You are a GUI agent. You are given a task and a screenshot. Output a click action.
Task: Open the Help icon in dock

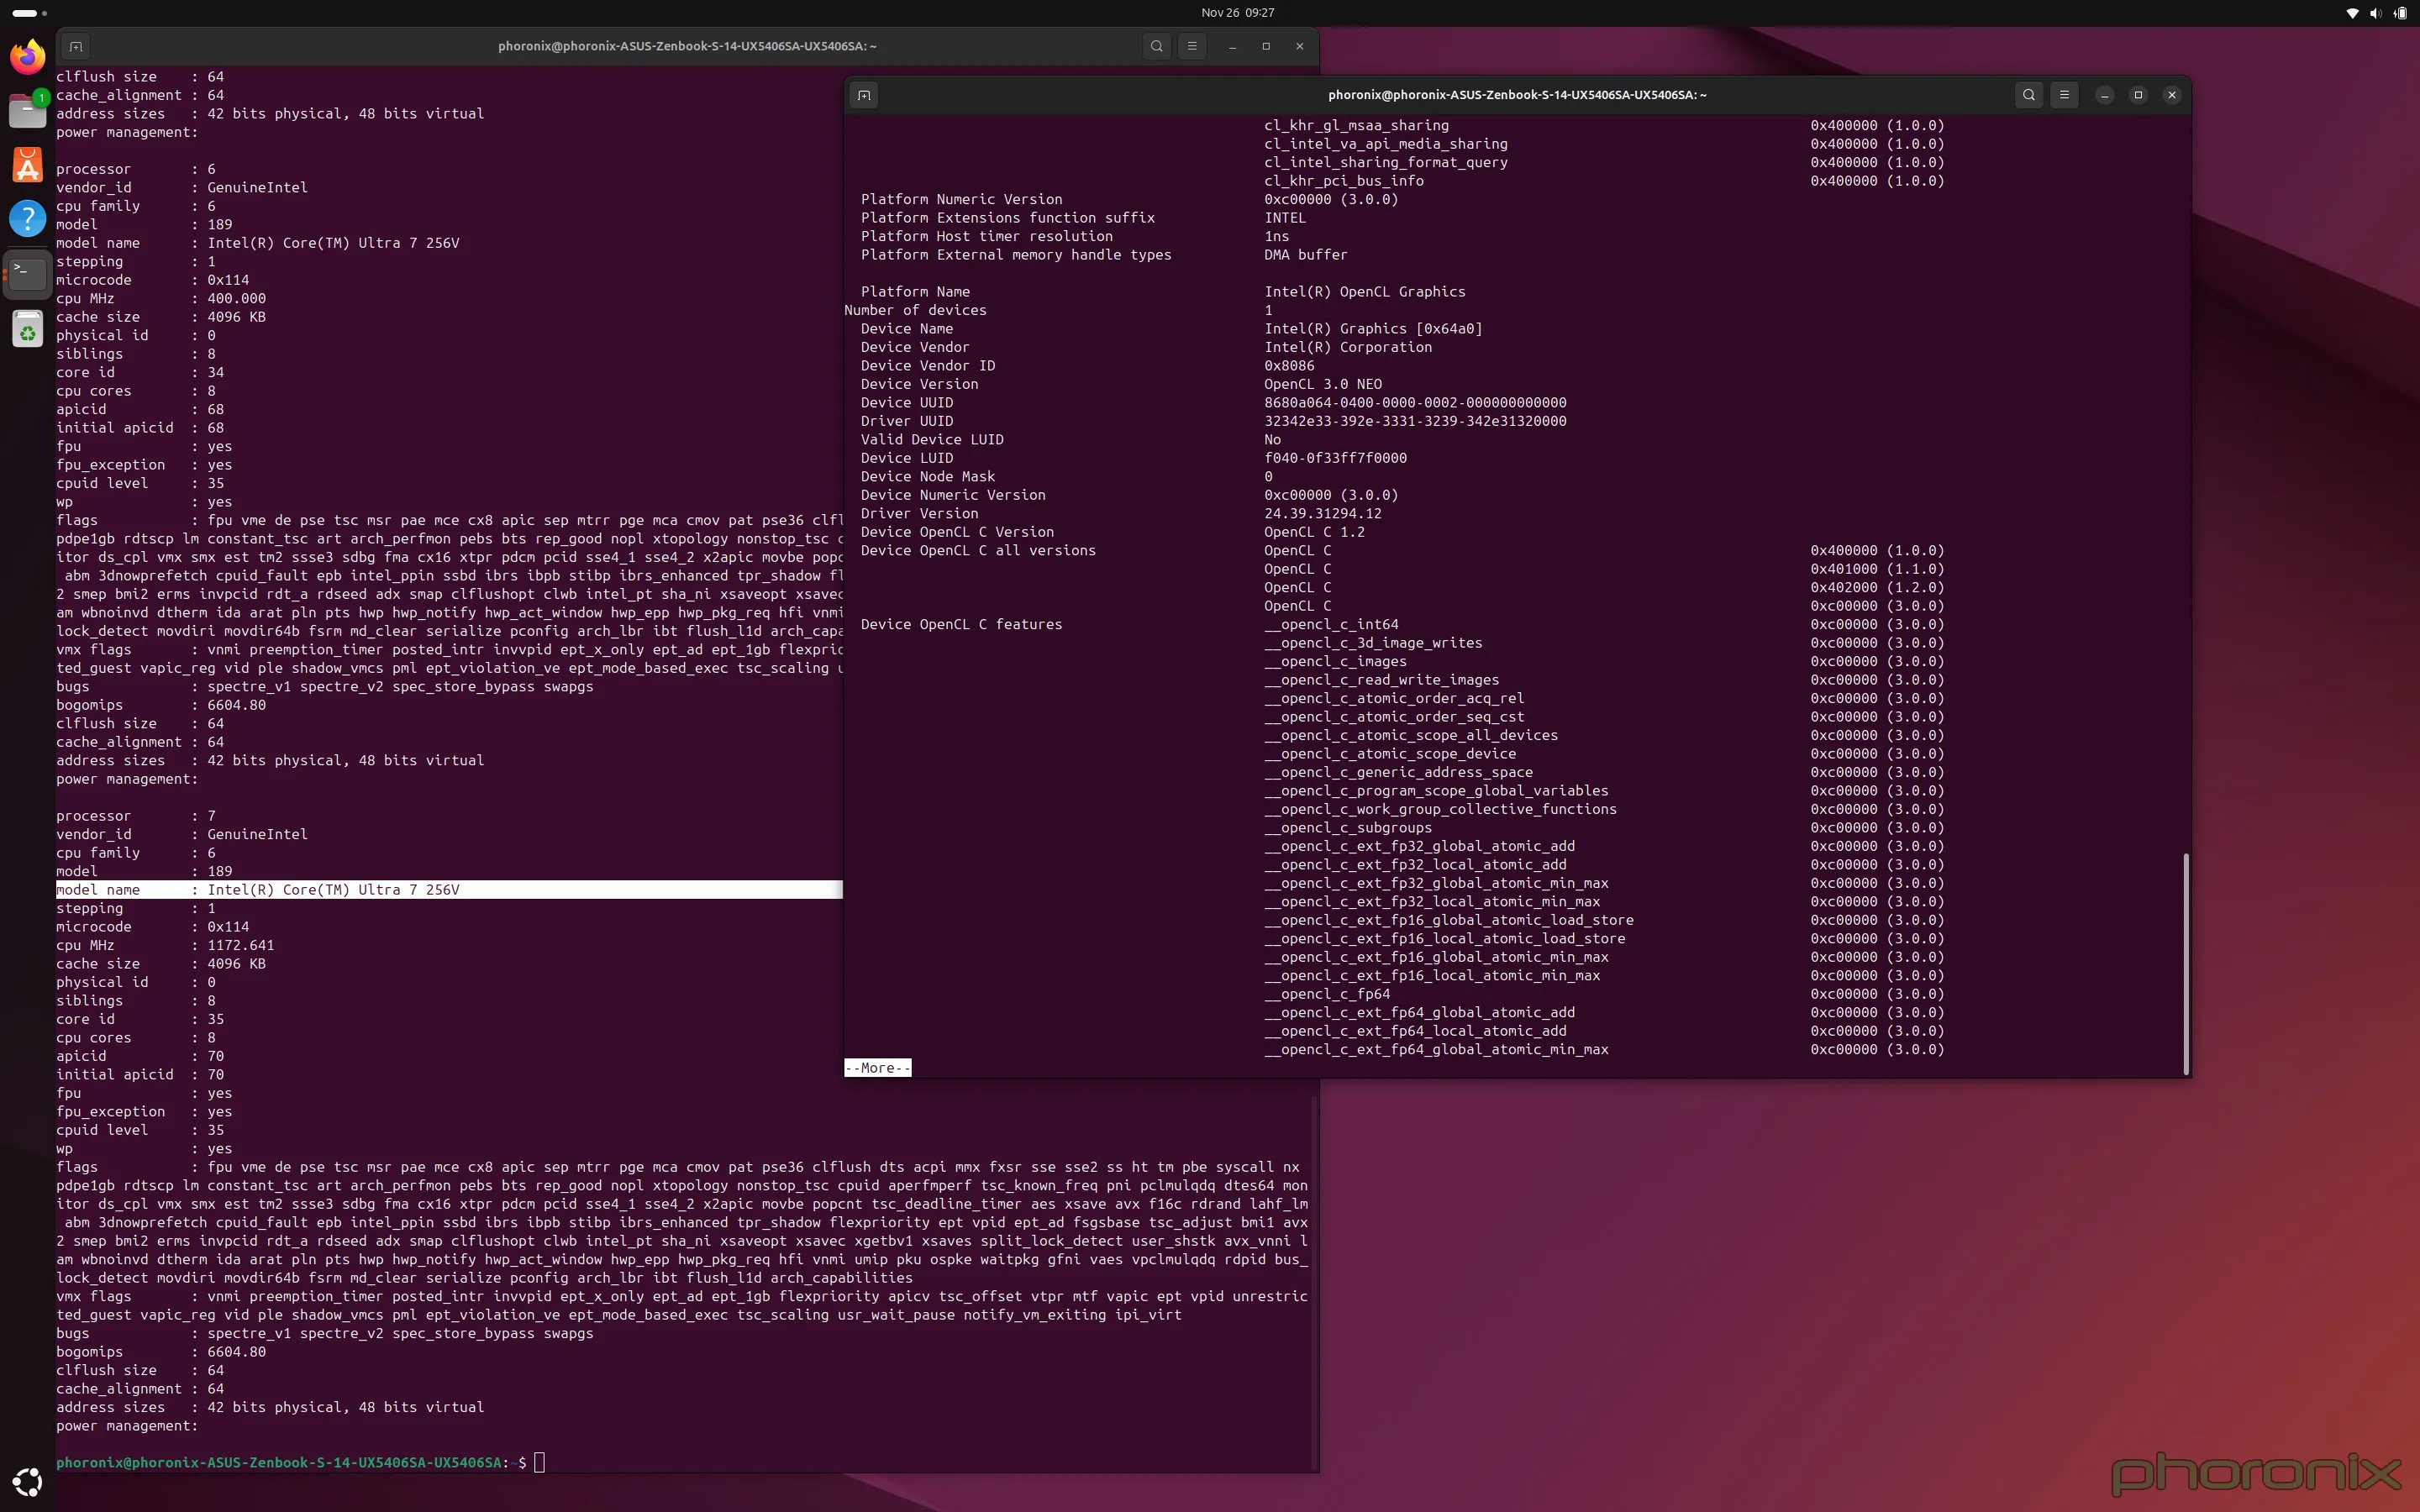click(27, 218)
